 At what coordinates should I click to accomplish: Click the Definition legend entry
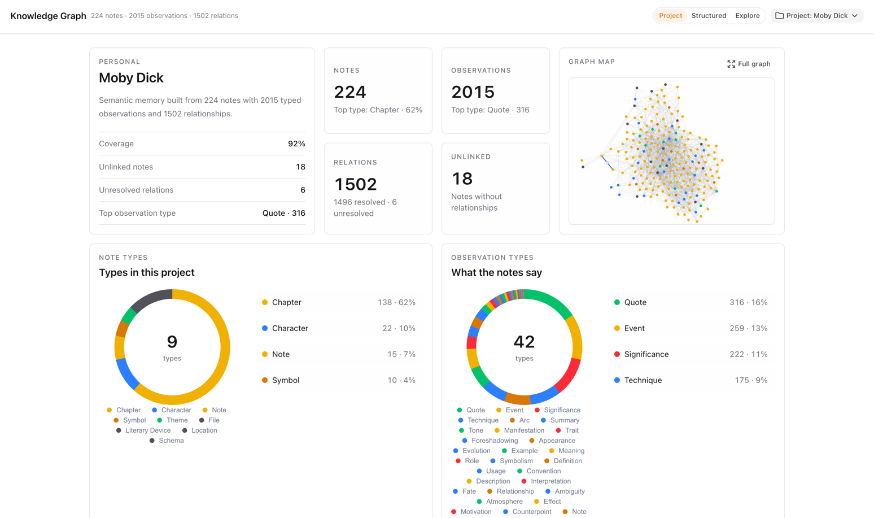click(x=563, y=461)
